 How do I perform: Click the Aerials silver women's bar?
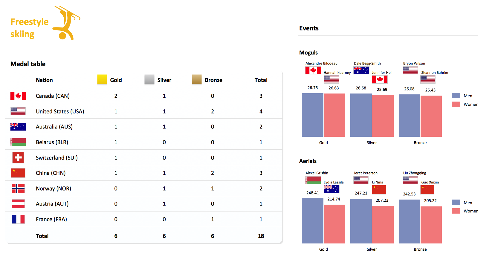pyautogui.click(x=383, y=225)
